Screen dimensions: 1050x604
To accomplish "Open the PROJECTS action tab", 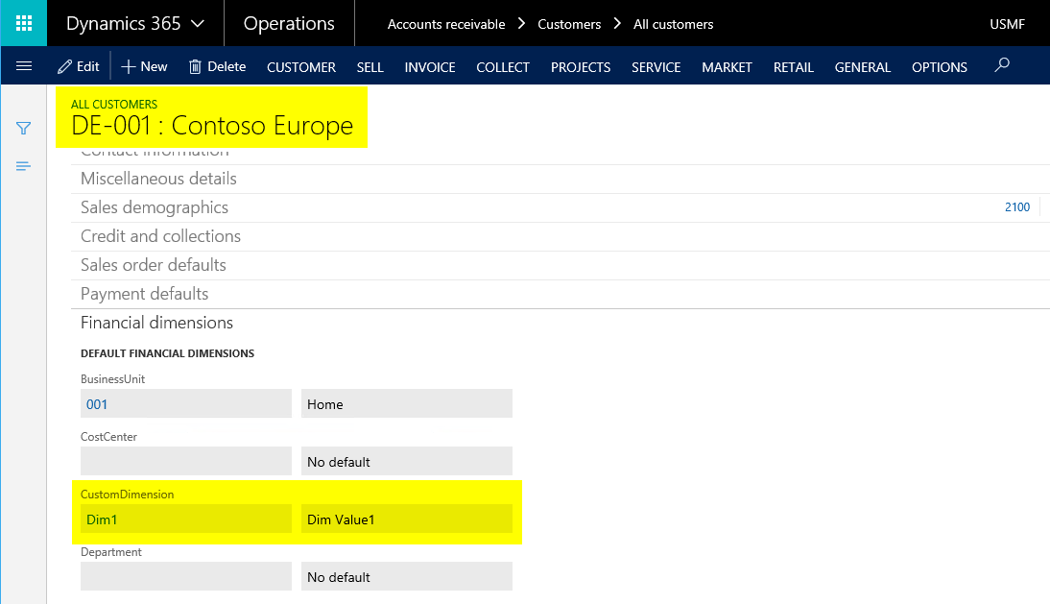I will click(581, 67).
